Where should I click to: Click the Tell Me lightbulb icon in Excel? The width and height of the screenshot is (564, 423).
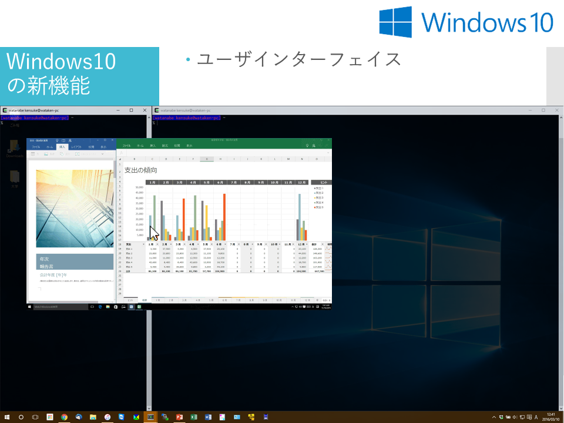[307, 146]
